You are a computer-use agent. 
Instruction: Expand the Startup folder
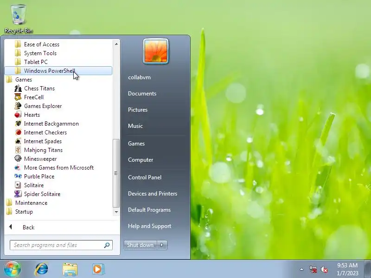[58, 212]
